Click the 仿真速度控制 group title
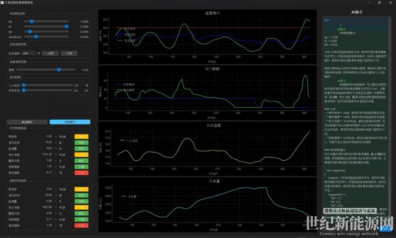 coord(18,62)
